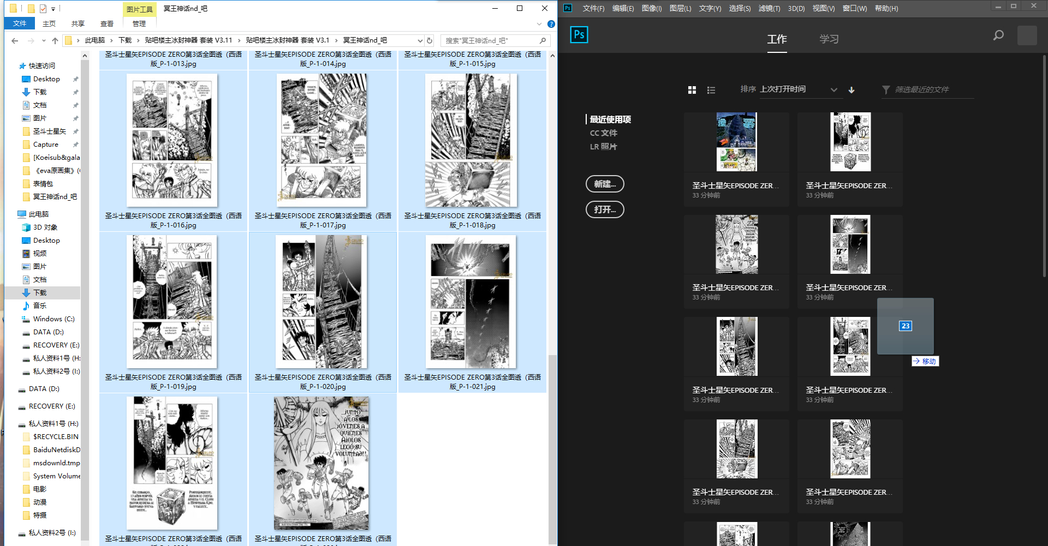Select 最近使用项 in Photoshop sidebar

point(610,119)
